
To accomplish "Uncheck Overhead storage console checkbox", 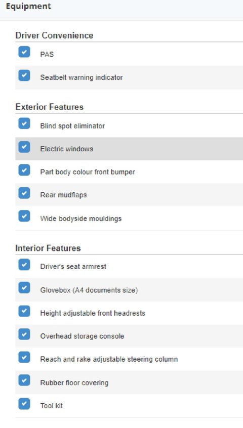I will point(24,334).
